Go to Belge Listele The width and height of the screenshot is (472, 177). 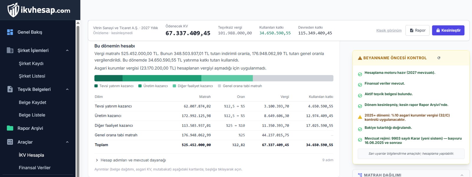(x=32, y=115)
